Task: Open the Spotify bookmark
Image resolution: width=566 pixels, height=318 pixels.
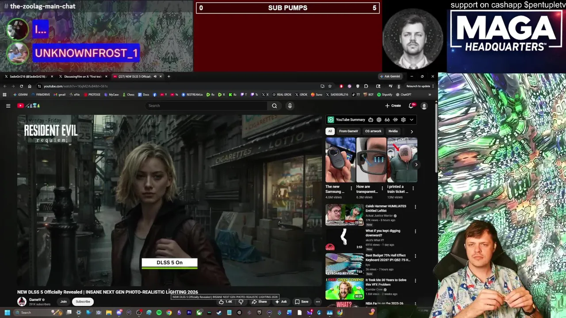Action: pyautogui.click(x=385, y=95)
